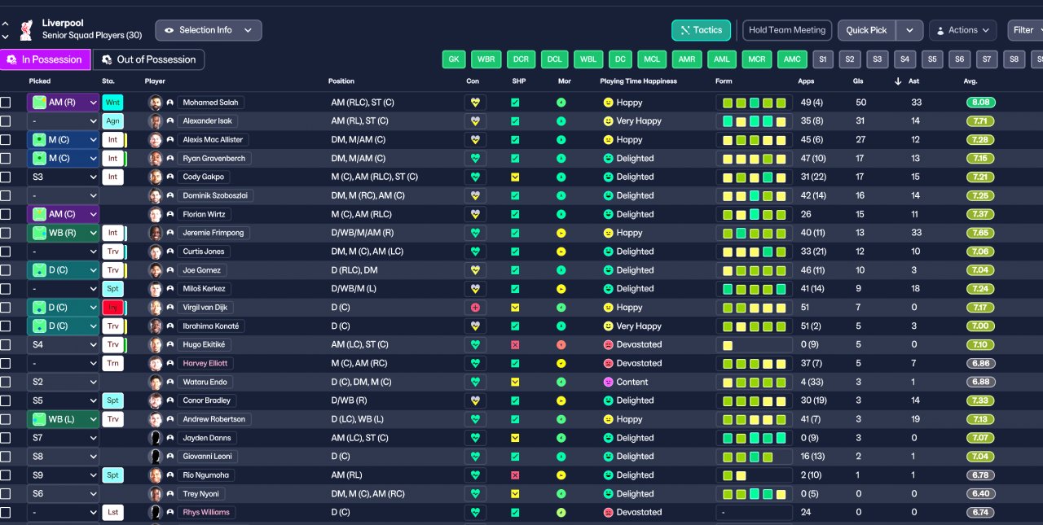The height and width of the screenshot is (525, 1043).
Task: Click Alexander Isak's Very Happy face icon
Action: [608, 121]
